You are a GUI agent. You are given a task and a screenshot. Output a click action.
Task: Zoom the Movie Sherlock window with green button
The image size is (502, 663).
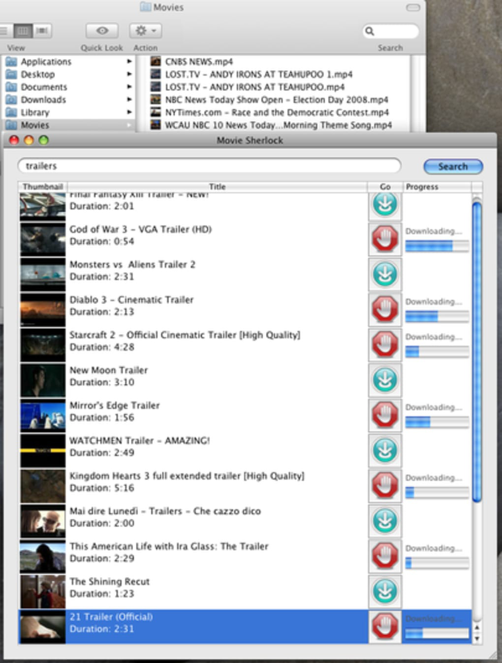click(x=44, y=140)
